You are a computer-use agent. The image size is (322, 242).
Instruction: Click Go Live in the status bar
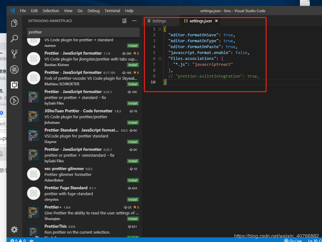[293, 240]
